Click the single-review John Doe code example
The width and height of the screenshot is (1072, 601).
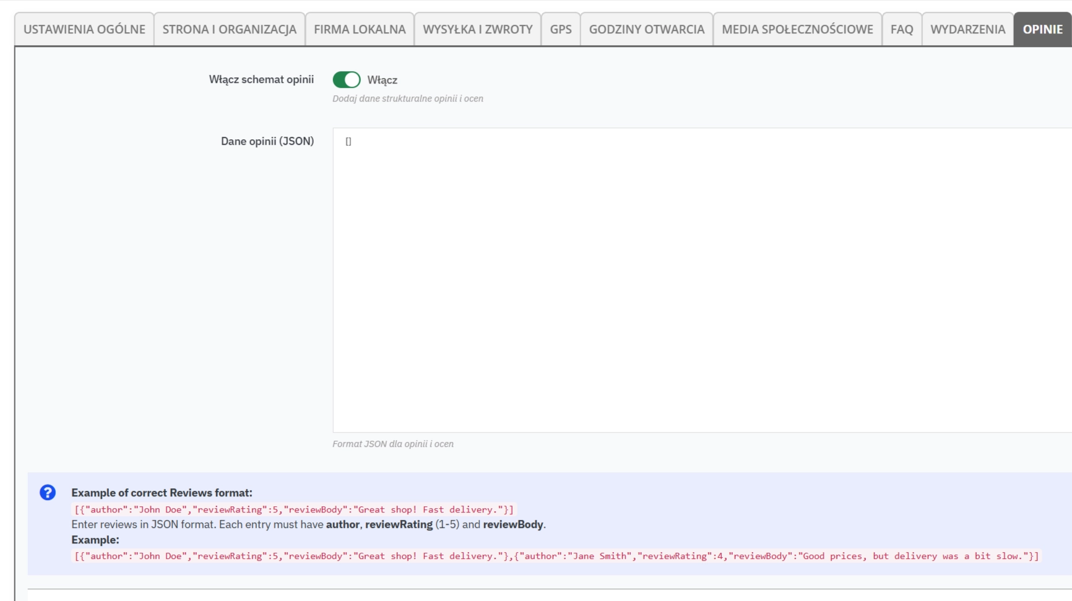click(294, 509)
